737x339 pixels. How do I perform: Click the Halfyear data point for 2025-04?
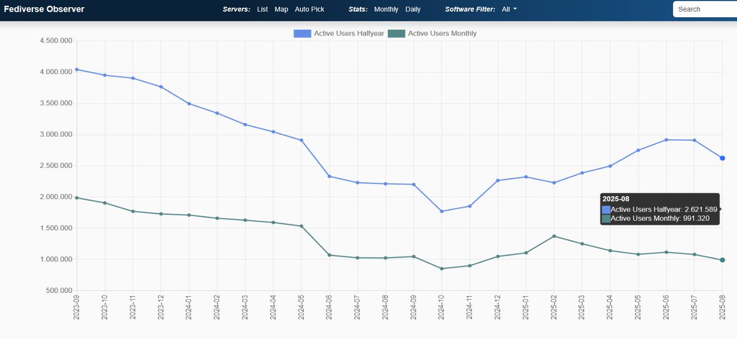click(x=610, y=166)
